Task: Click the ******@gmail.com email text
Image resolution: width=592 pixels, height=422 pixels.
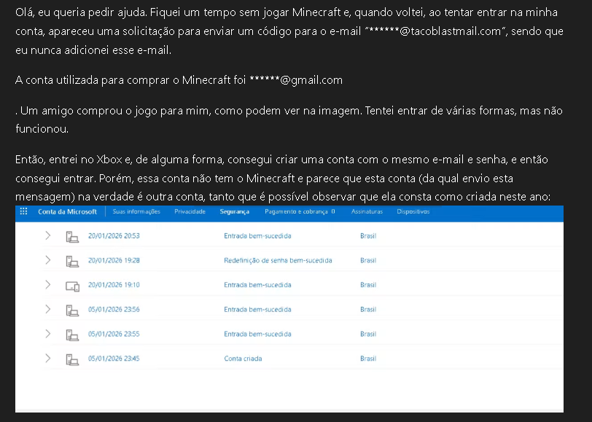Action: pyautogui.click(x=296, y=80)
